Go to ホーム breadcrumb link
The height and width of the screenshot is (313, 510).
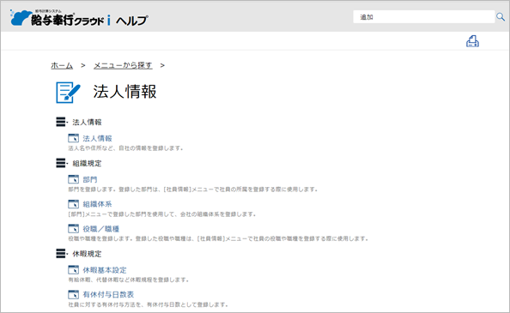pos(62,65)
